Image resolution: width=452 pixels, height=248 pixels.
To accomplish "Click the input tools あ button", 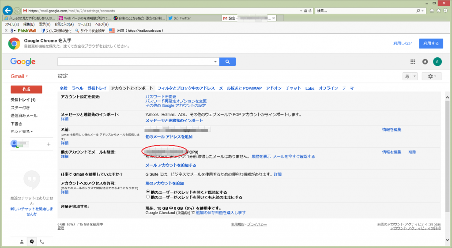I will 407,76.
